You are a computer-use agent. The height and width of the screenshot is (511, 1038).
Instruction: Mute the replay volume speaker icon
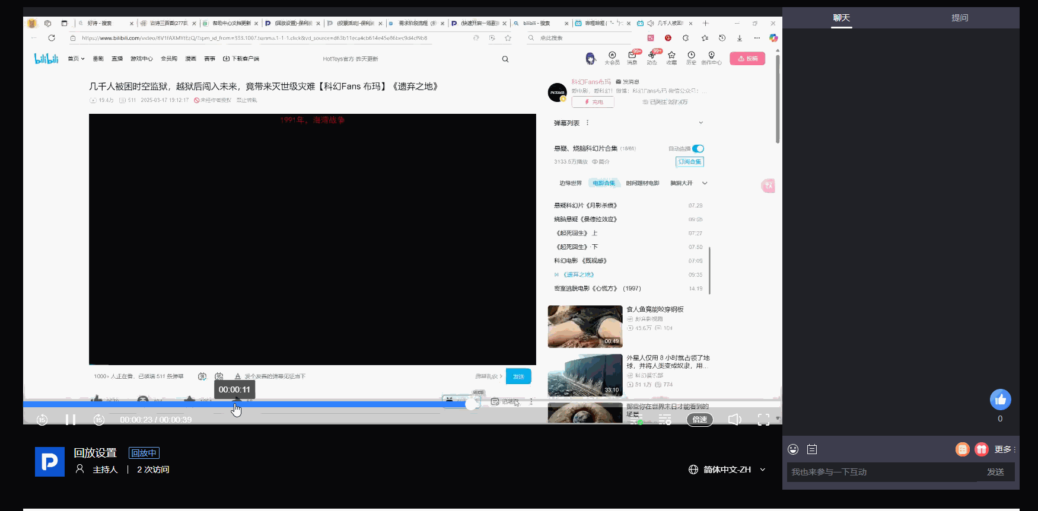734,420
